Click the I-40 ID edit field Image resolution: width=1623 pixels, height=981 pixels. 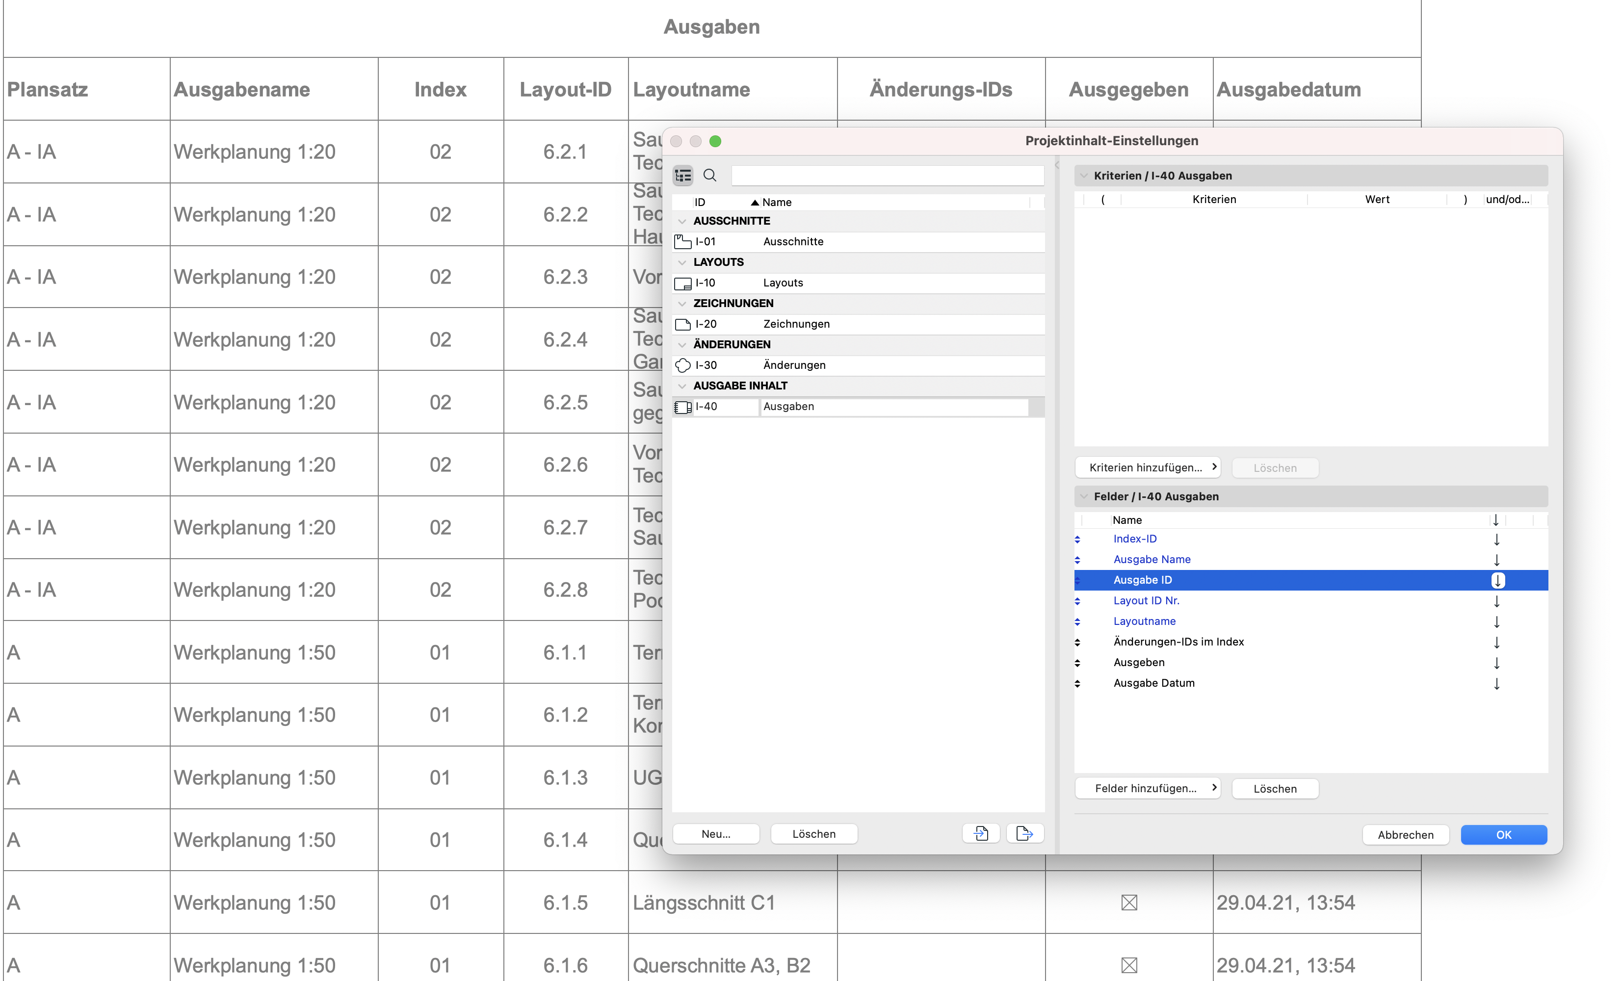(x=726, y=407)
